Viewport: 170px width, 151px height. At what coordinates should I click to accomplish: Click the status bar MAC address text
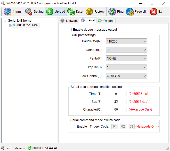[45, 148]
